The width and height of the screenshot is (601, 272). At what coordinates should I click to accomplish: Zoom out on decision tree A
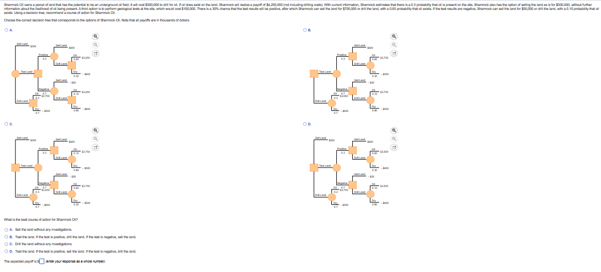point(96,45)
